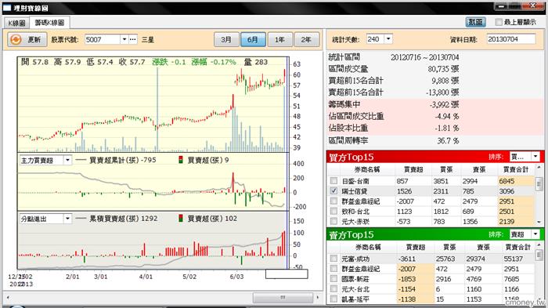This screenshot has height=308, width=548.
Task: Sort buy list by 券商名稱 column header
Action: 367,170
